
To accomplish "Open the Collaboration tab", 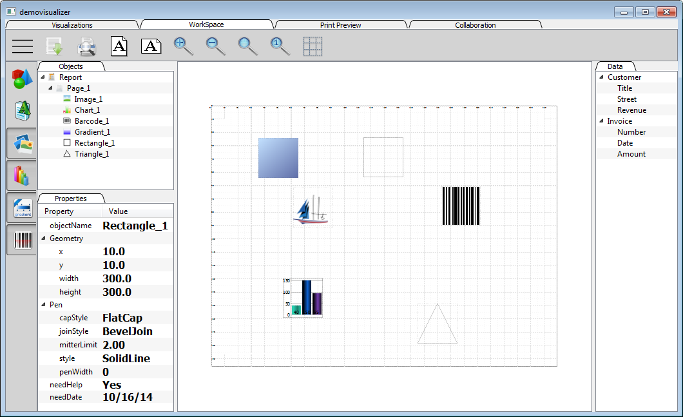I will tap(475, 25).
